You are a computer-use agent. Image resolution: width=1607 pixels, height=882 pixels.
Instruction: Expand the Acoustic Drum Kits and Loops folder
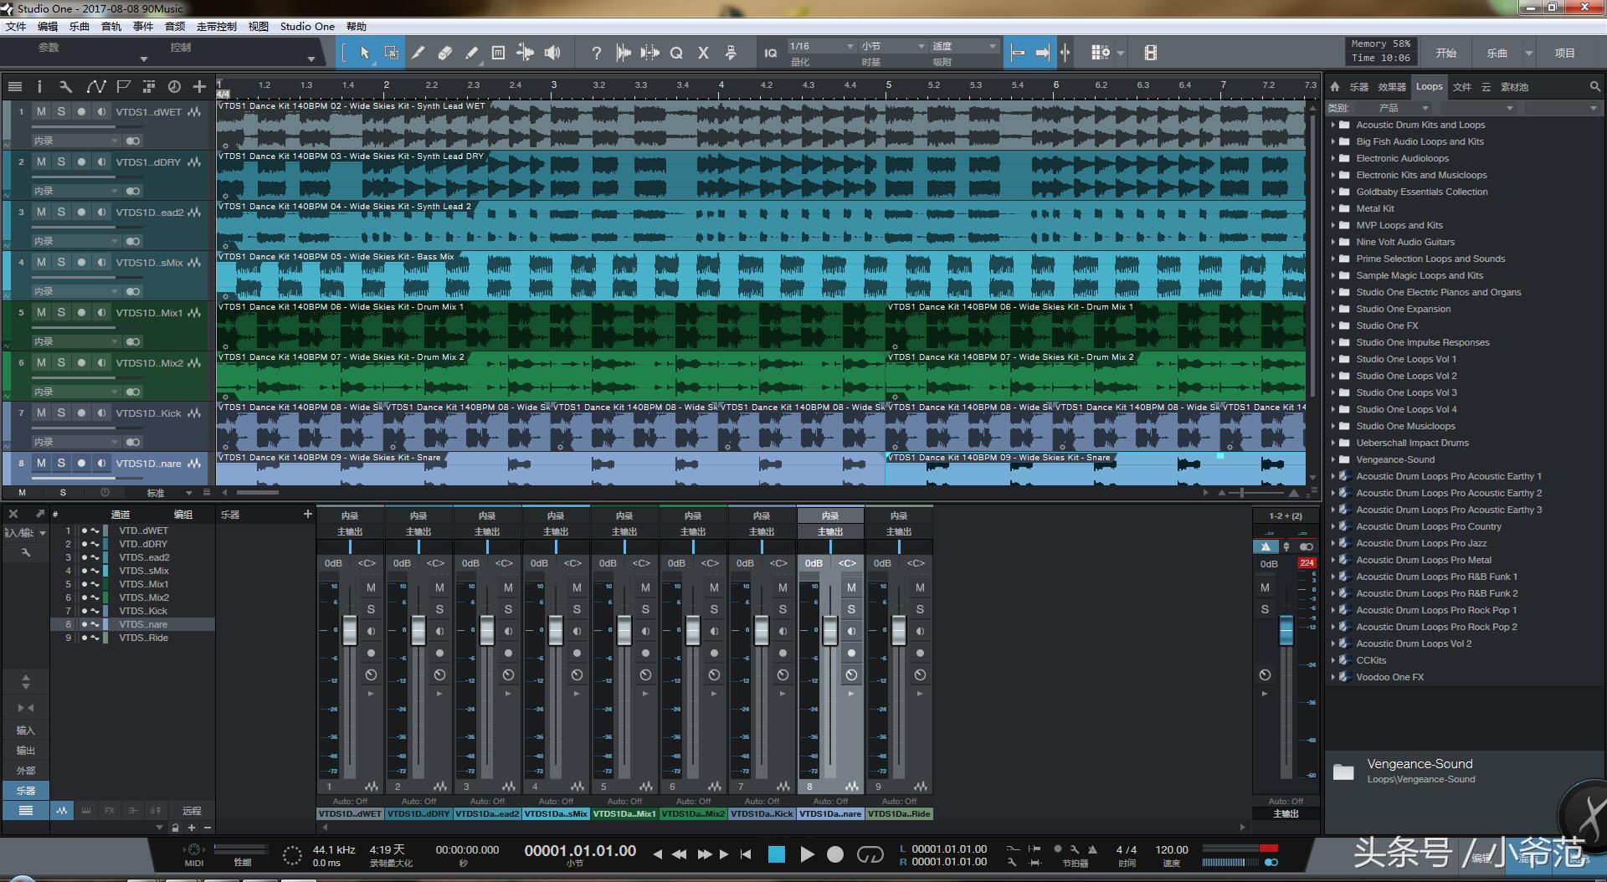[x=1333, y=125]
